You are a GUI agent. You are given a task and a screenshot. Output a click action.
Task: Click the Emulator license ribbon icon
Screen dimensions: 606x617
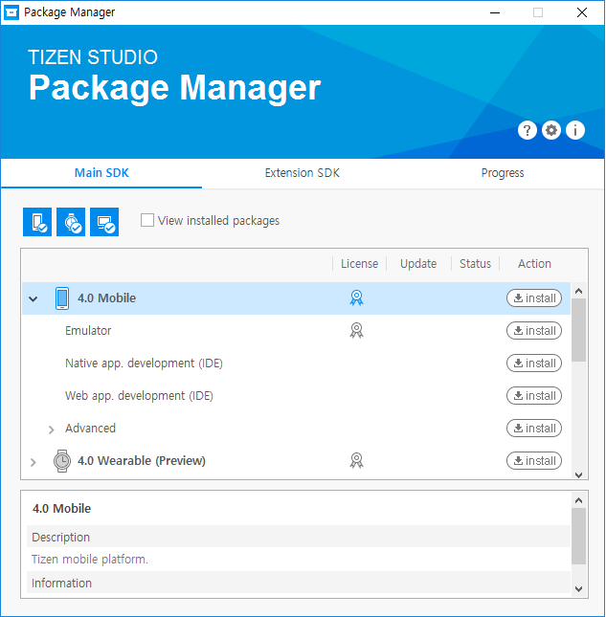point(356,330)
